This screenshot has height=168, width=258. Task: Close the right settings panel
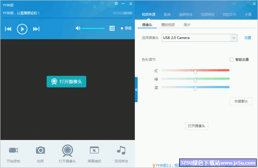tap(254, 3)
